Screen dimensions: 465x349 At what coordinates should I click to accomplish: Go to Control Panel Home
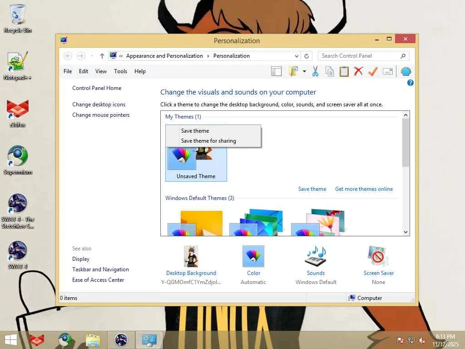(x=97, y=88)
